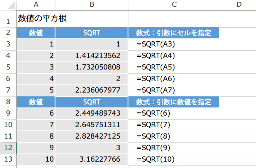256x168 pixels.
Task: Select row 7 header
Action: tap(8, 90)
